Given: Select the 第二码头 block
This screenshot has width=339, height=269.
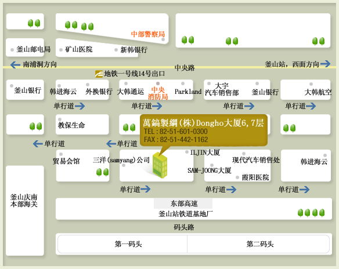Looking at the screenshot, I should coord(258,244).
